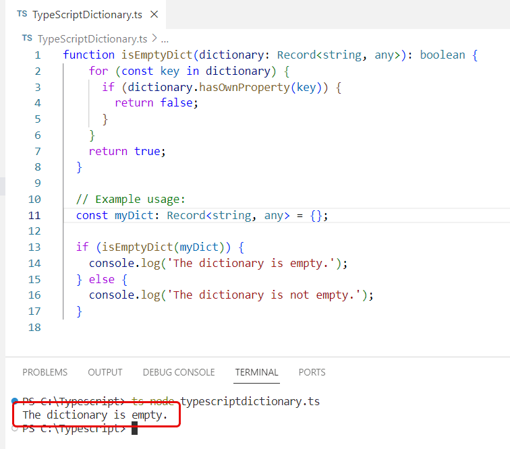Image resolution: width=510 pixels, height=449 pixels.
Task: Click 'return false;' on line 4
Action: pyautogui.click(x=157, y=102)
